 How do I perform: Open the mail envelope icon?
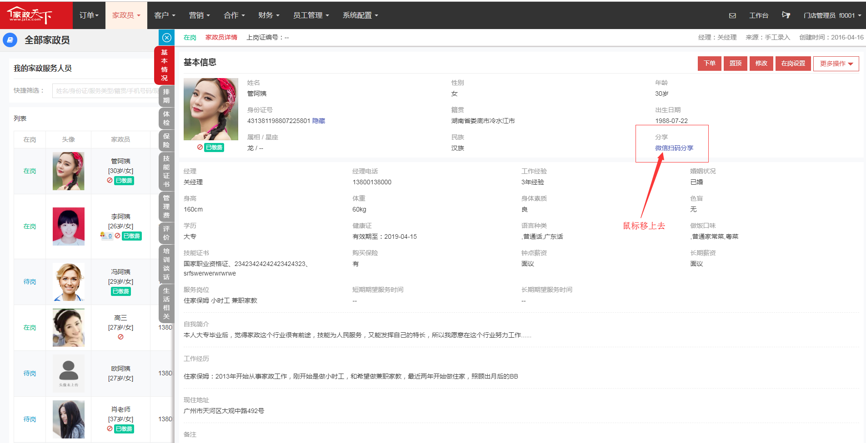click(x=732, y=15)
